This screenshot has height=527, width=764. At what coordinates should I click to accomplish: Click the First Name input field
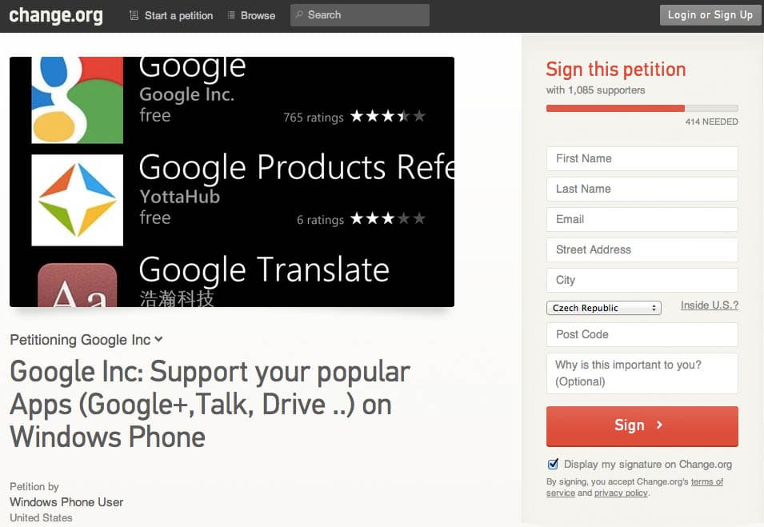point(642,159)
